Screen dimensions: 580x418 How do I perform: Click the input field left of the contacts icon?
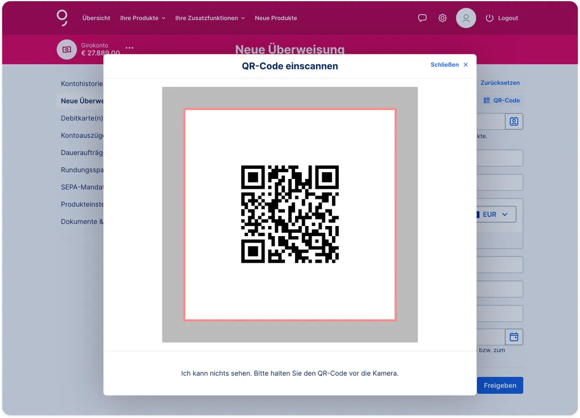click(x=491, y=121)
